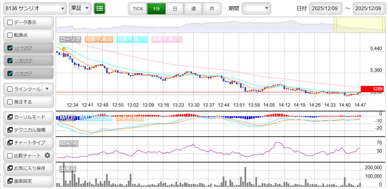Uncheck the 注文表示 checkbox
This screenshot has height=189, width=388.
pos(10,48)
